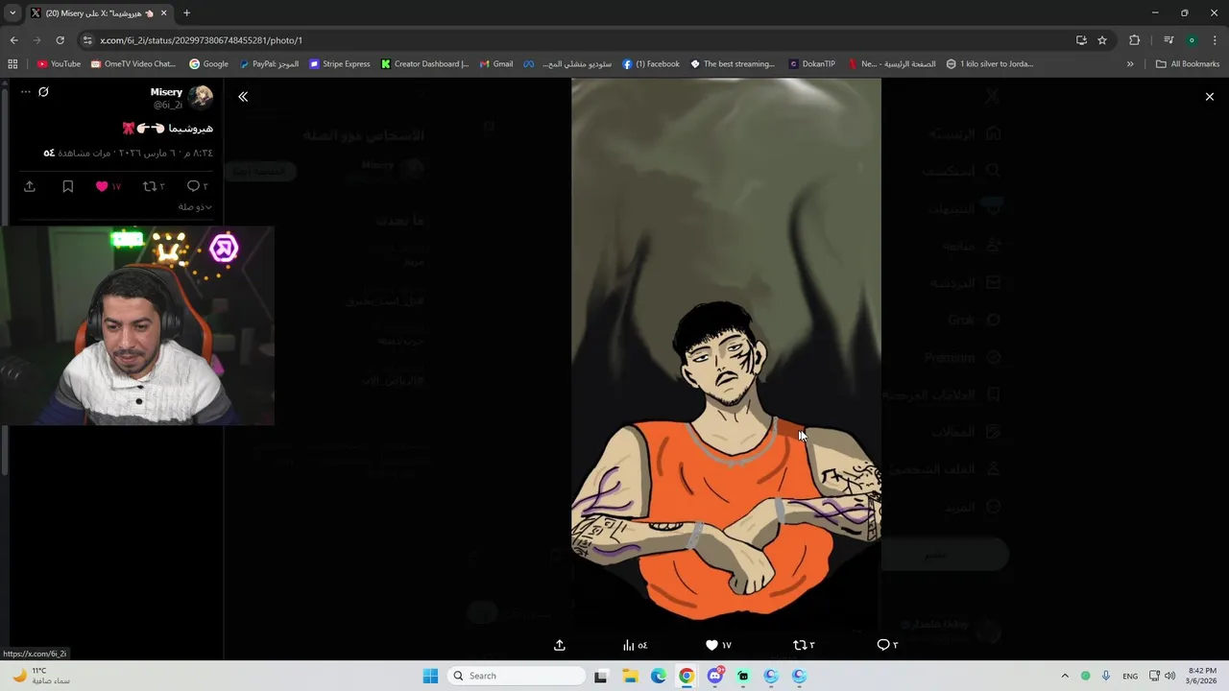Open the Creator Dashboard bookmark

424,64
